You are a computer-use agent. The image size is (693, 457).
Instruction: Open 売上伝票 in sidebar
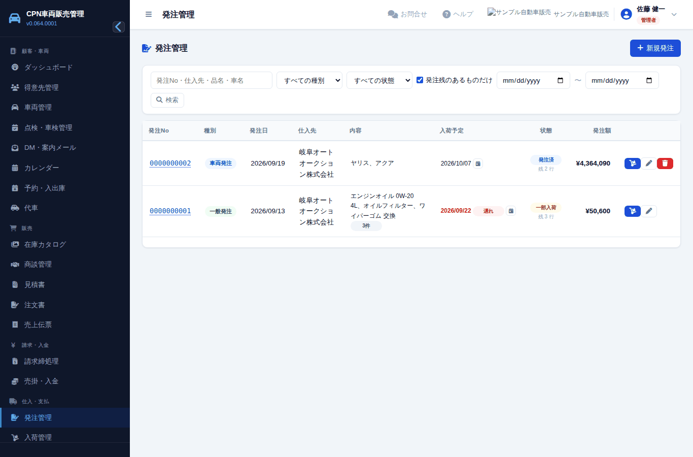[65, 324]
